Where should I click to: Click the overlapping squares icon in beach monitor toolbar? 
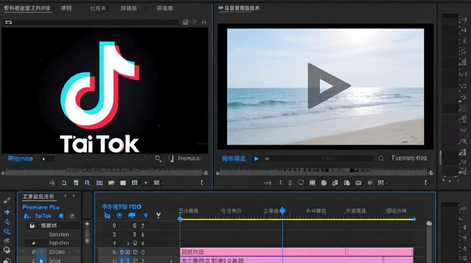point(335,183)
